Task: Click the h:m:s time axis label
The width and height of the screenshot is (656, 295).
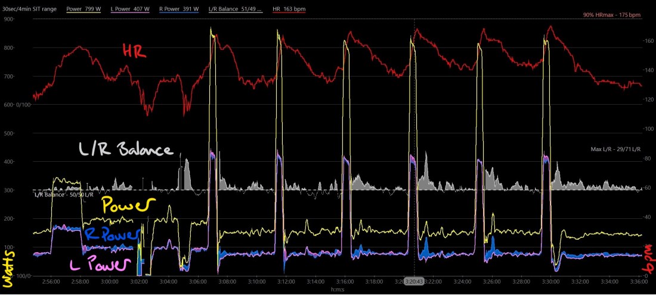Action: (x=337, y=290)
